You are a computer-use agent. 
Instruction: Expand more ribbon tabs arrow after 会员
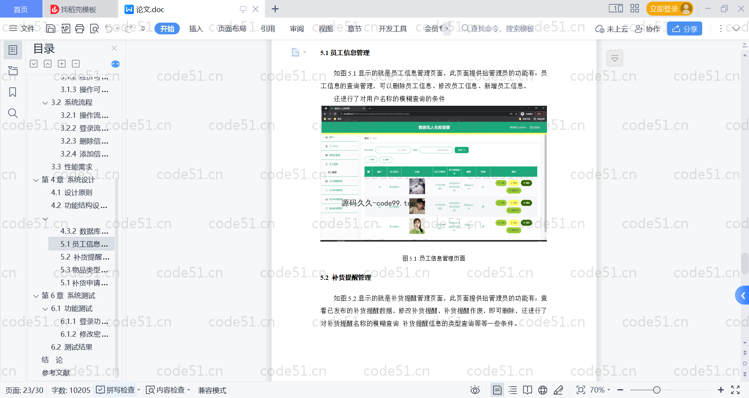click(447, 28)
